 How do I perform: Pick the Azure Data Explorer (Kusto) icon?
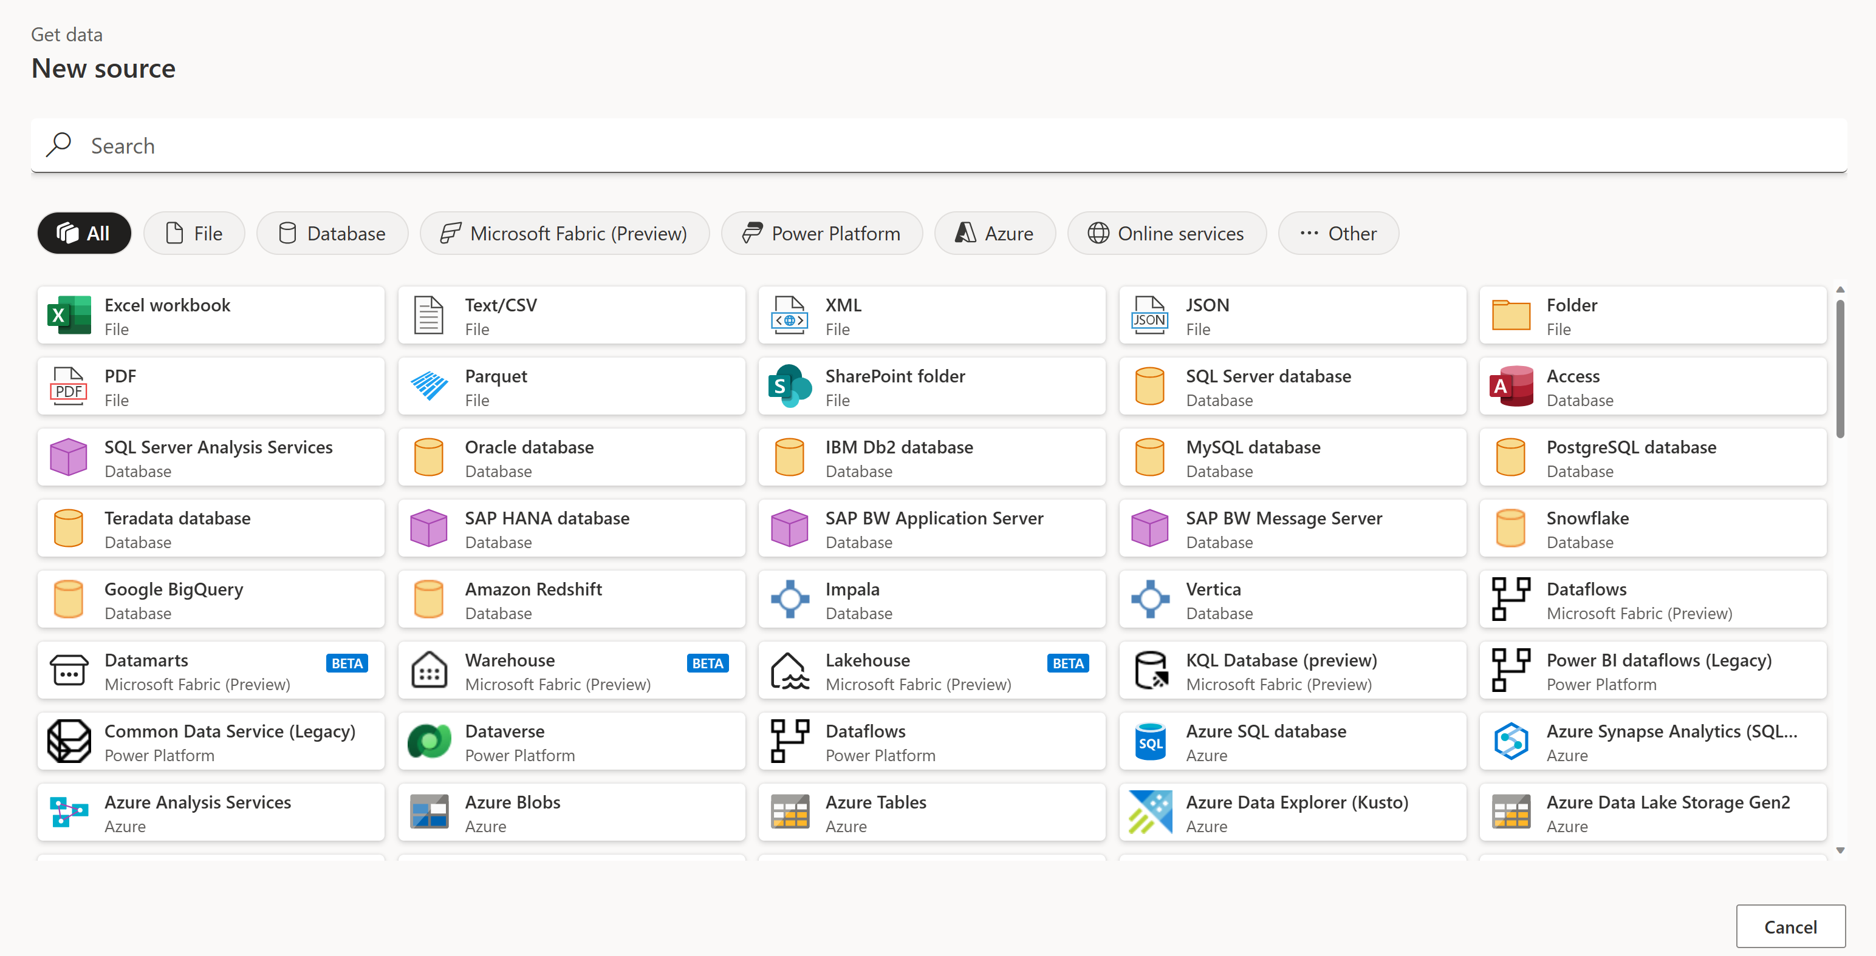click(x=1150, y=813)
